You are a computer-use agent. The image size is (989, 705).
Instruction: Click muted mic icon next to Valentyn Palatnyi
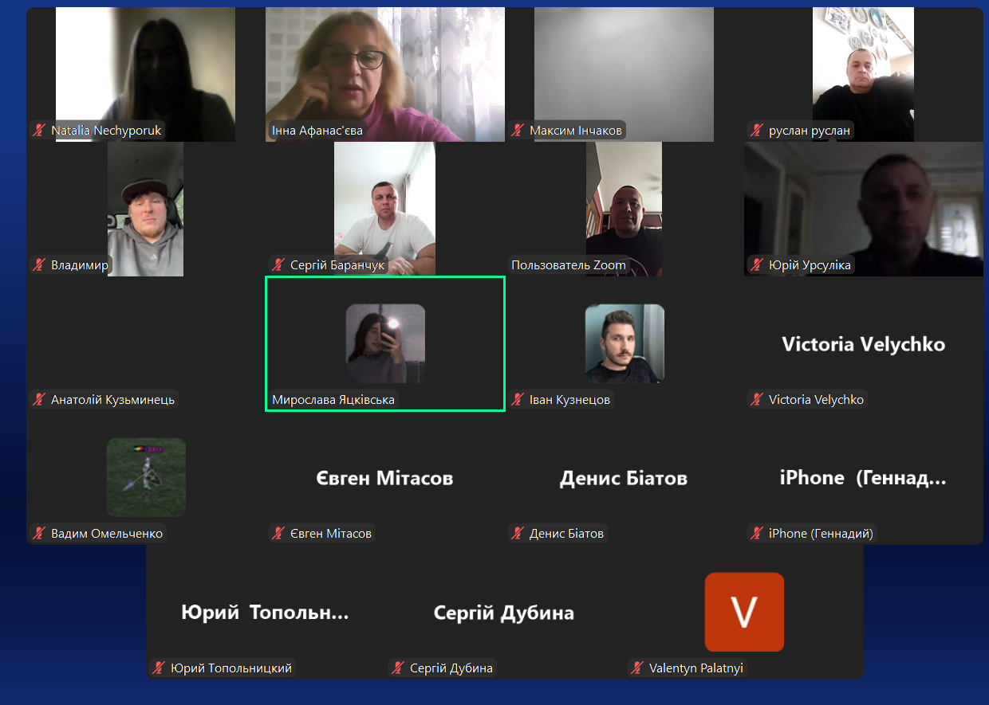637,668
